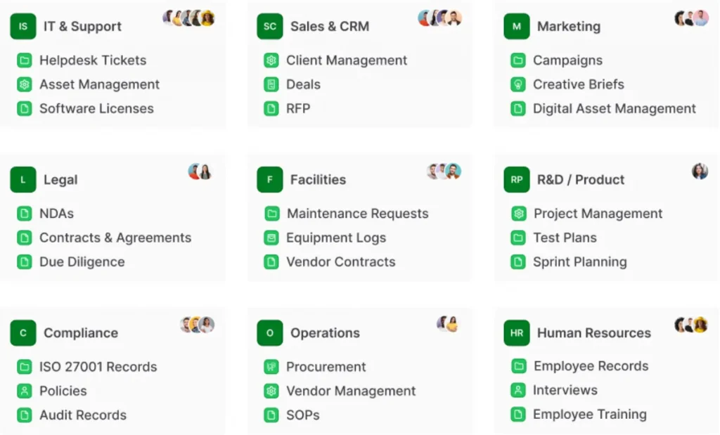720x435 pixels.
Task: Click the member avatars on the Facilities card
Action: (x=444, y=171)
